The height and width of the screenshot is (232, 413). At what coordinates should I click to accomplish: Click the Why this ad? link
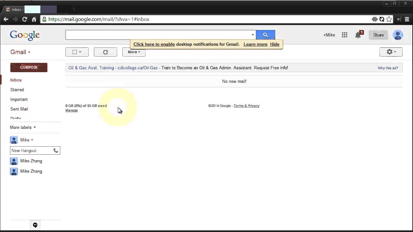click(388, 68)
